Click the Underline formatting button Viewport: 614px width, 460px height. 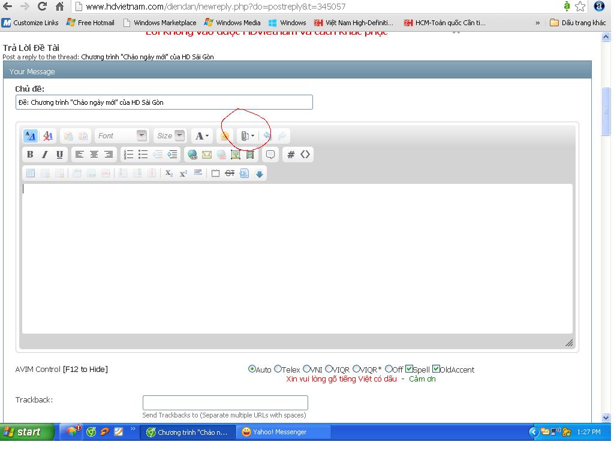(59, 155)
